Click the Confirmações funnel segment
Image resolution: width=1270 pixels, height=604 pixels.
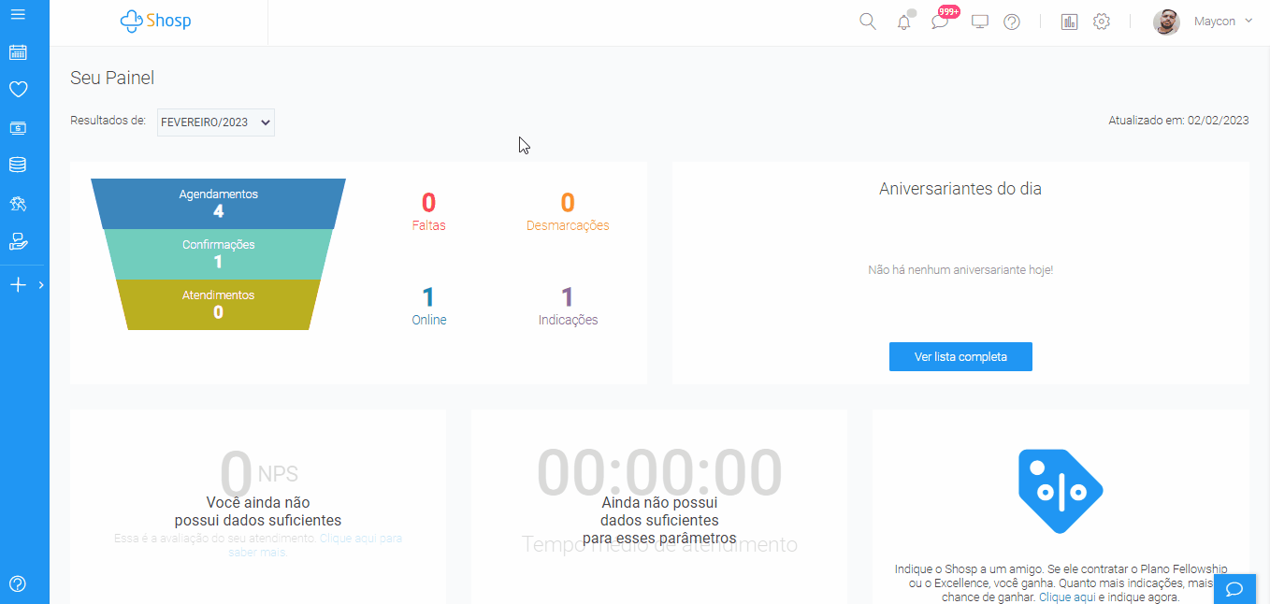click(x=218, y=254)
